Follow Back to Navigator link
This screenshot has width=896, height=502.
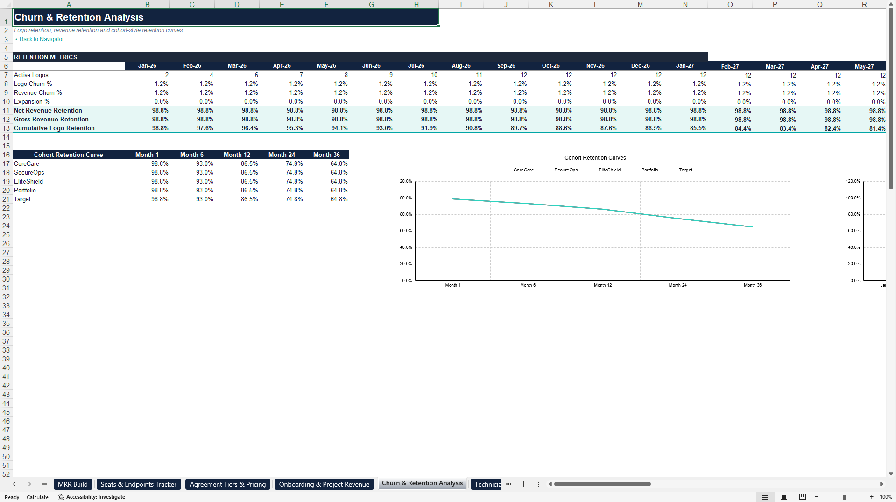point(42,39)
